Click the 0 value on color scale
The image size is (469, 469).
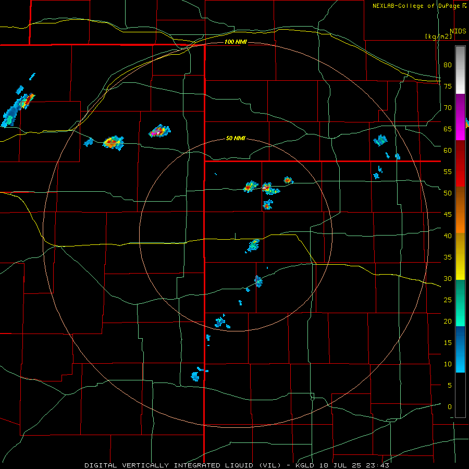[450, 407]
